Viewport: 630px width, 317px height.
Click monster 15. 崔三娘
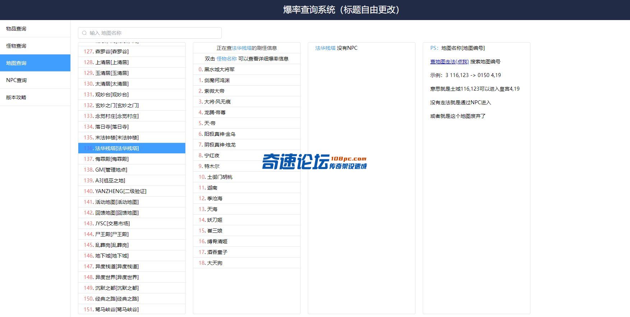(x=247, y=231)
